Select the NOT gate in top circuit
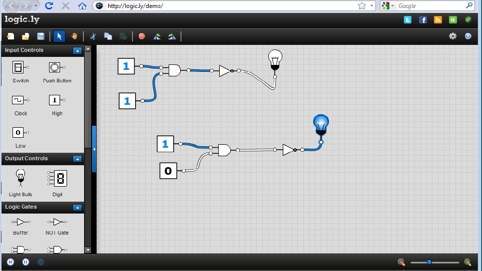 225,71
